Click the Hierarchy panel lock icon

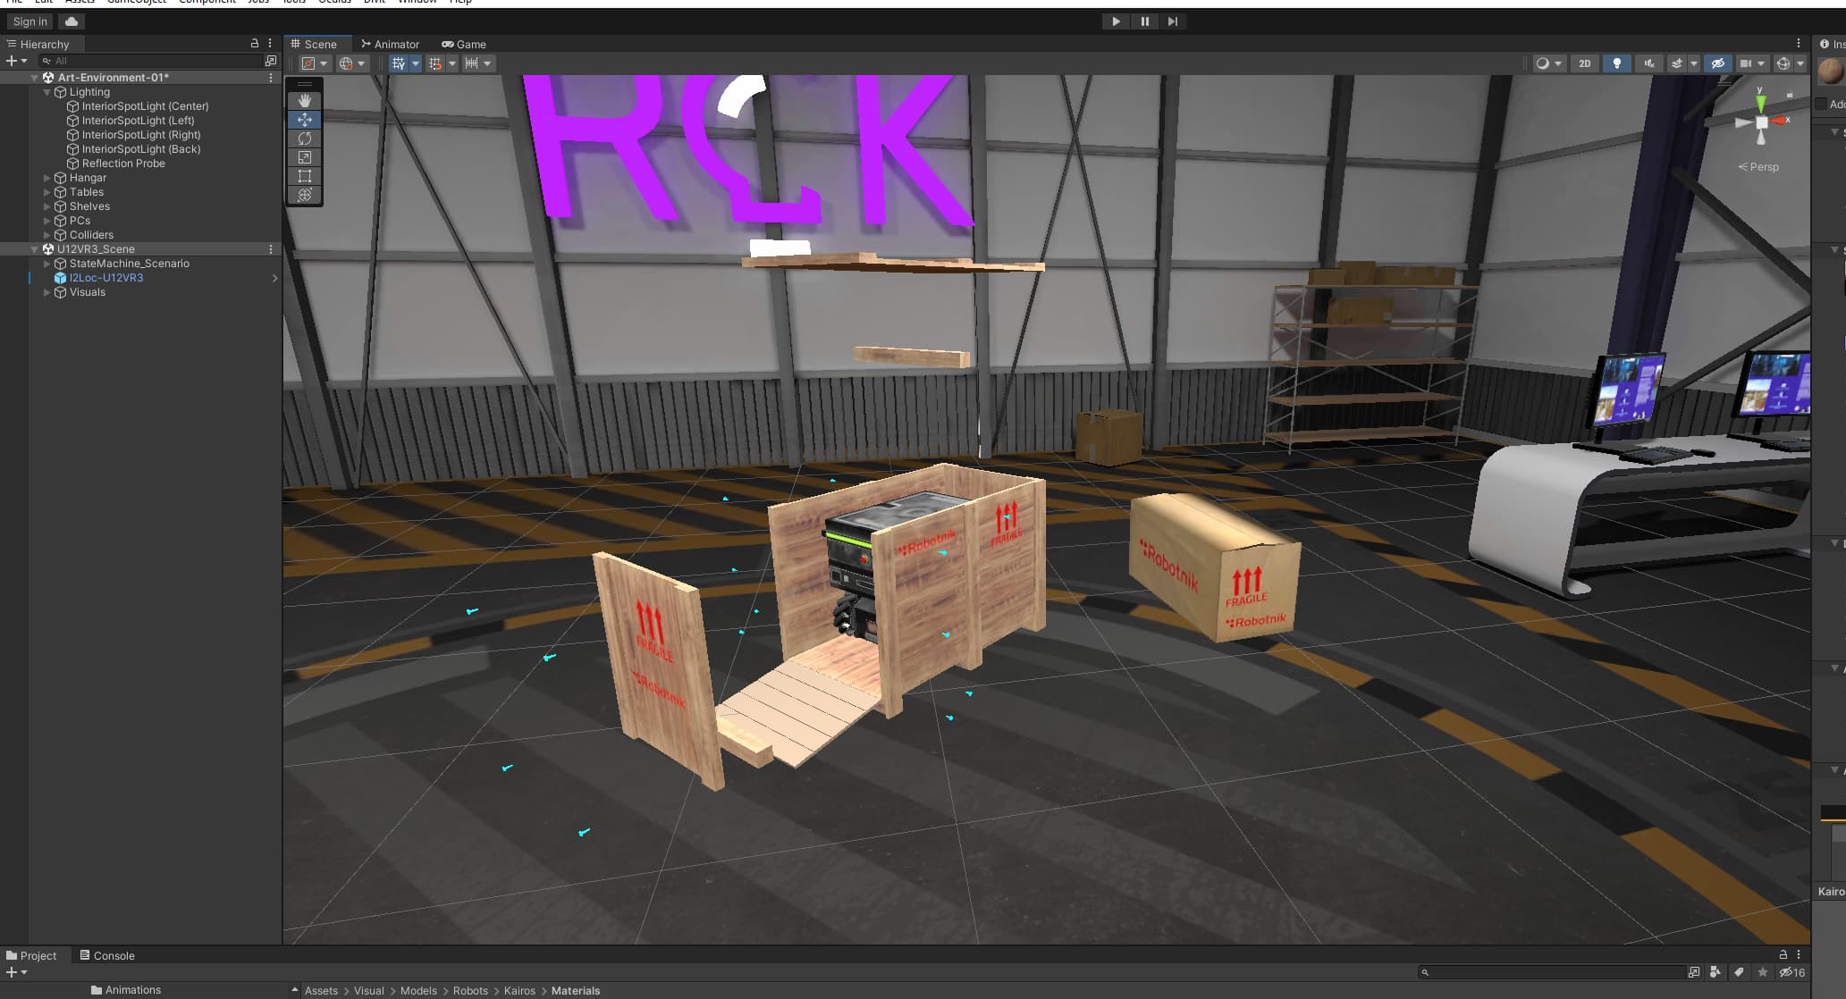tap(255, 43)
